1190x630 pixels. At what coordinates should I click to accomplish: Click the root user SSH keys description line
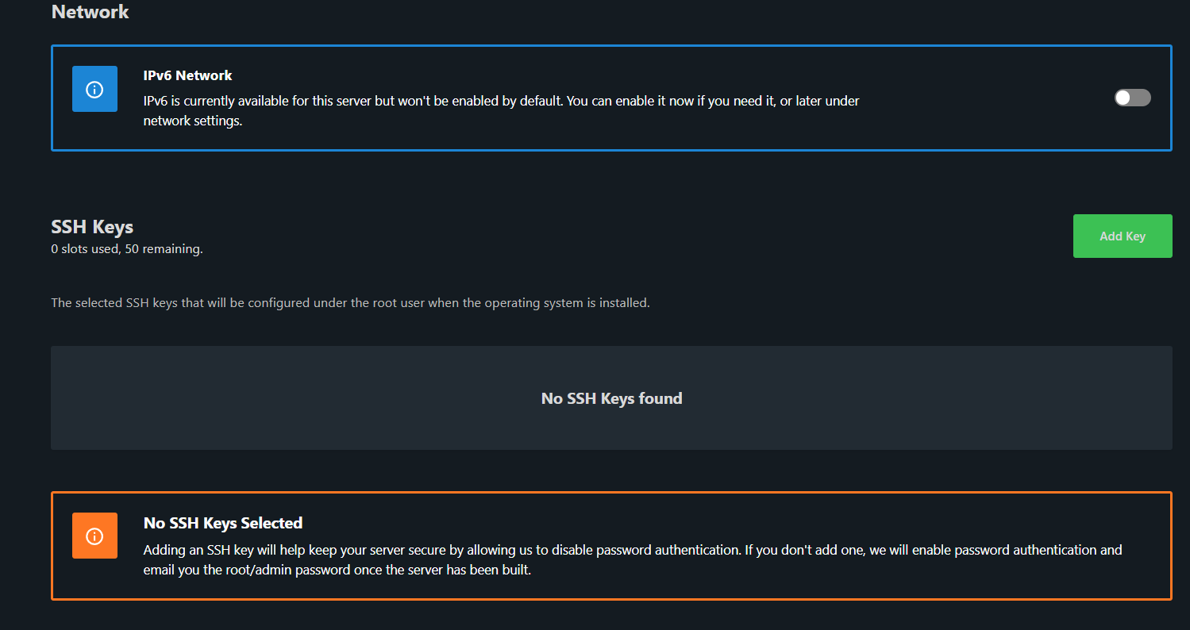350,303
